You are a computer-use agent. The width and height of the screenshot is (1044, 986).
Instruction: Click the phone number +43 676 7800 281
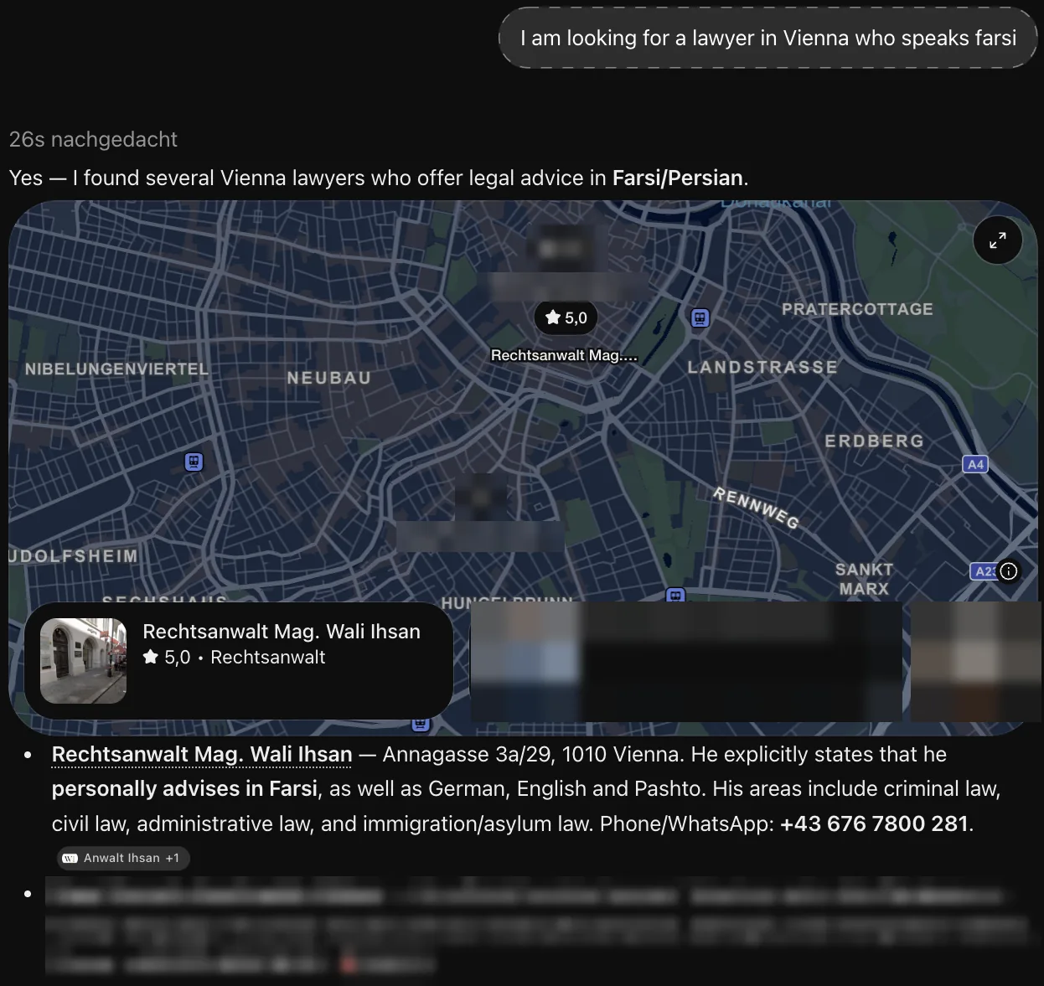click(x=874, y=823)
